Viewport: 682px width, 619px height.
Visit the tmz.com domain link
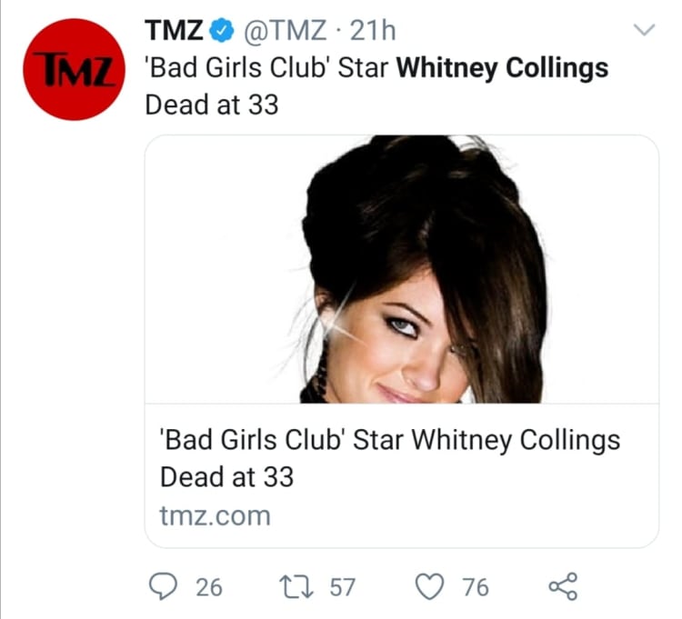tap(216, 515)
